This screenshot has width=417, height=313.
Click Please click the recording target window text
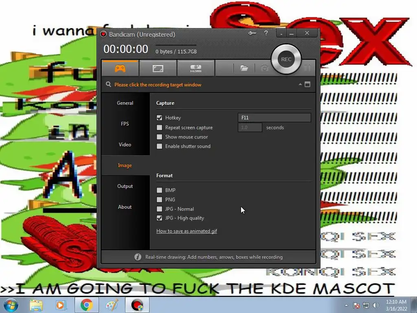click(x=158, y=85)
